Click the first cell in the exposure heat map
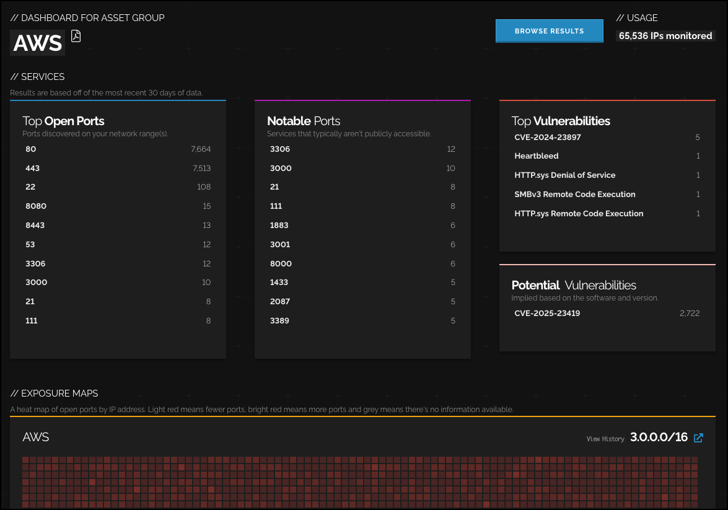728x510 pixels. tap(25, 460)
